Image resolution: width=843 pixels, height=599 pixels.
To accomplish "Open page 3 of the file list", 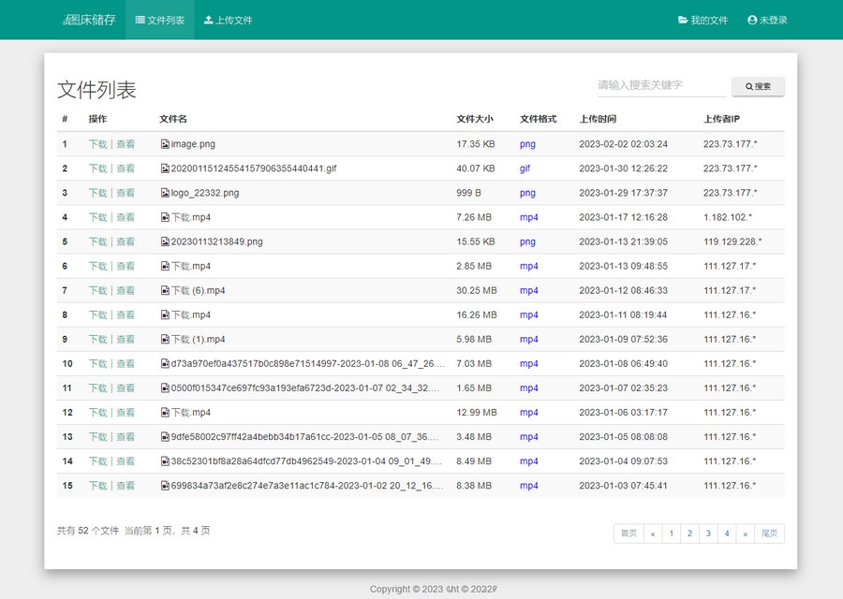I will [708, 533].
